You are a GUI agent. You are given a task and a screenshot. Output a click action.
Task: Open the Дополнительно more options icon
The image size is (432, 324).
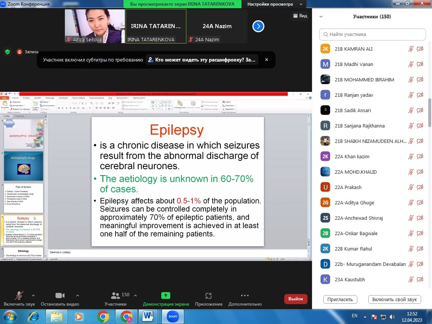(244, 295)
